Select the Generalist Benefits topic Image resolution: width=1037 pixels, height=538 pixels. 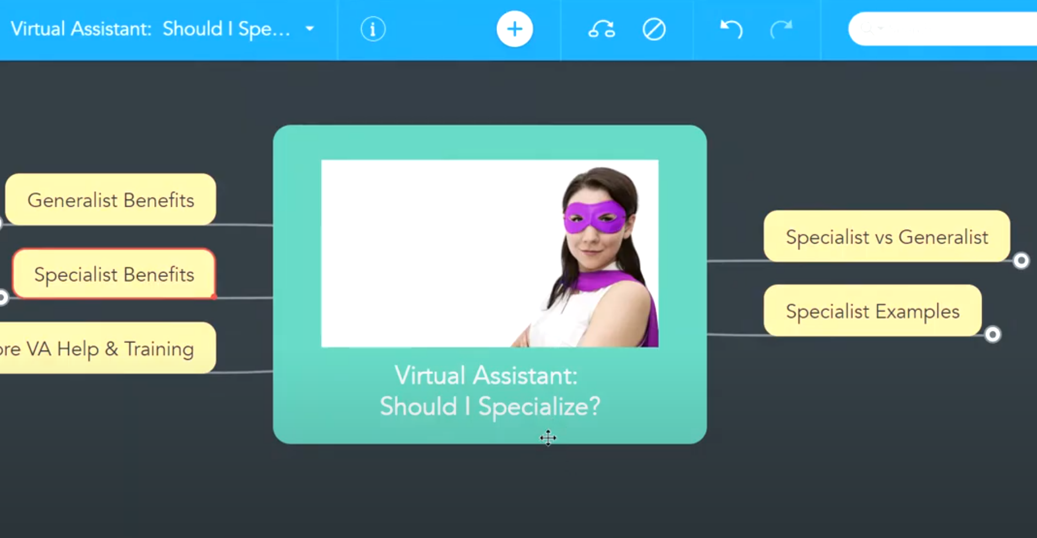click(111, 200)
